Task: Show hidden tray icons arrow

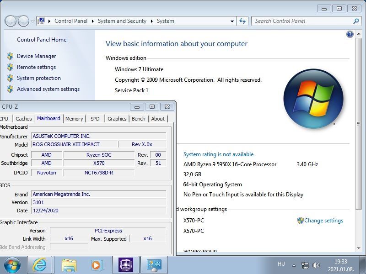Action: (294, 265)
